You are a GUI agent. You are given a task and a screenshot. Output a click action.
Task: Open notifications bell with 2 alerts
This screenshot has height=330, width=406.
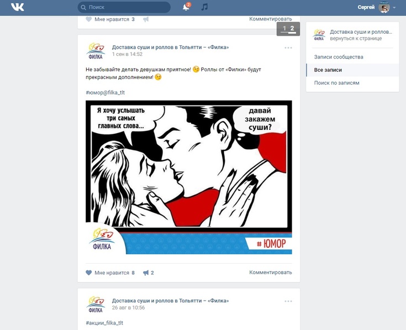coord(186,7)
